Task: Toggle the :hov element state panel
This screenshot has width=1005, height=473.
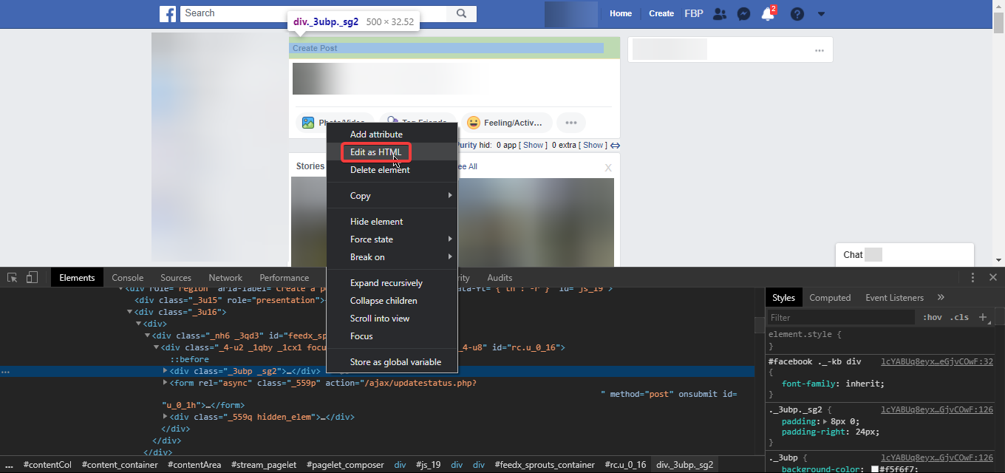Action: coord(933,317)
